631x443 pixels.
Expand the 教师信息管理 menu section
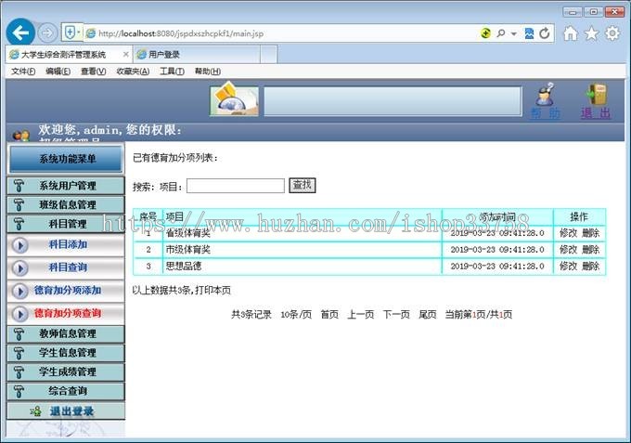click(66, 333)
